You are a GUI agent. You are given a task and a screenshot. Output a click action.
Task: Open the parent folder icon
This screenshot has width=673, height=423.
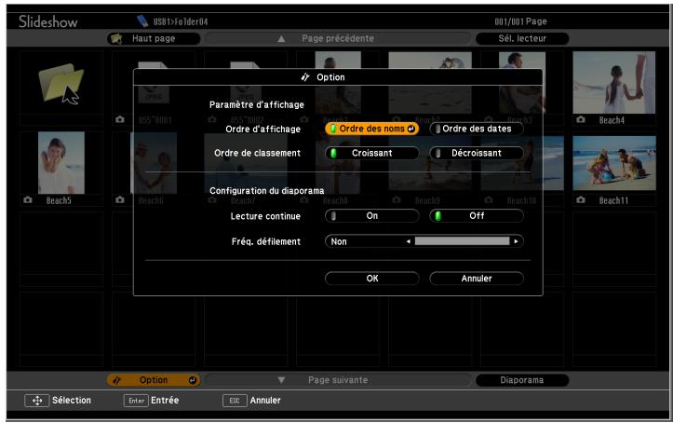point(61,83)
